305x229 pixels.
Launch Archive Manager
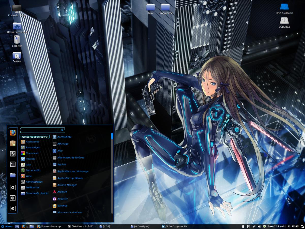point(65,185)
